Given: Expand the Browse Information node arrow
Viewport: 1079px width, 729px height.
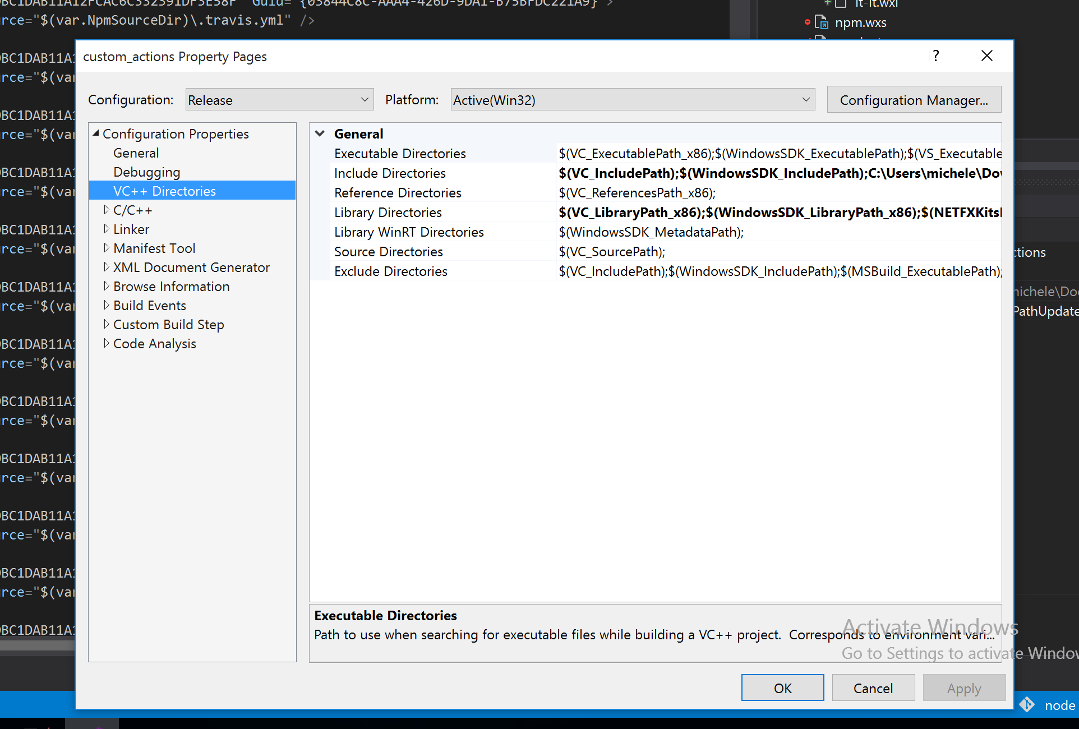Looking at the screenshot, I should coord(106,286).
